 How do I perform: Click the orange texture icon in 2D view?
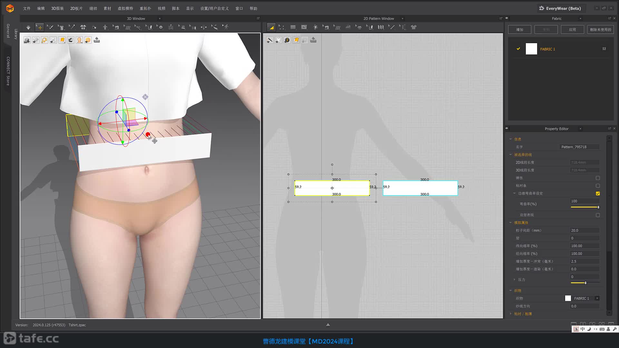[296, 40]
